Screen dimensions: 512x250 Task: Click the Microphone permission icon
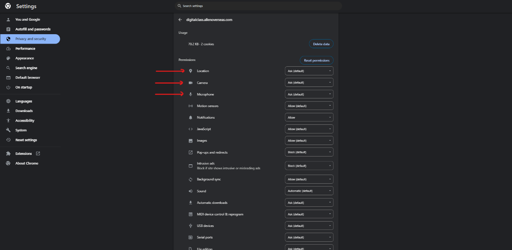click(190, 94)
